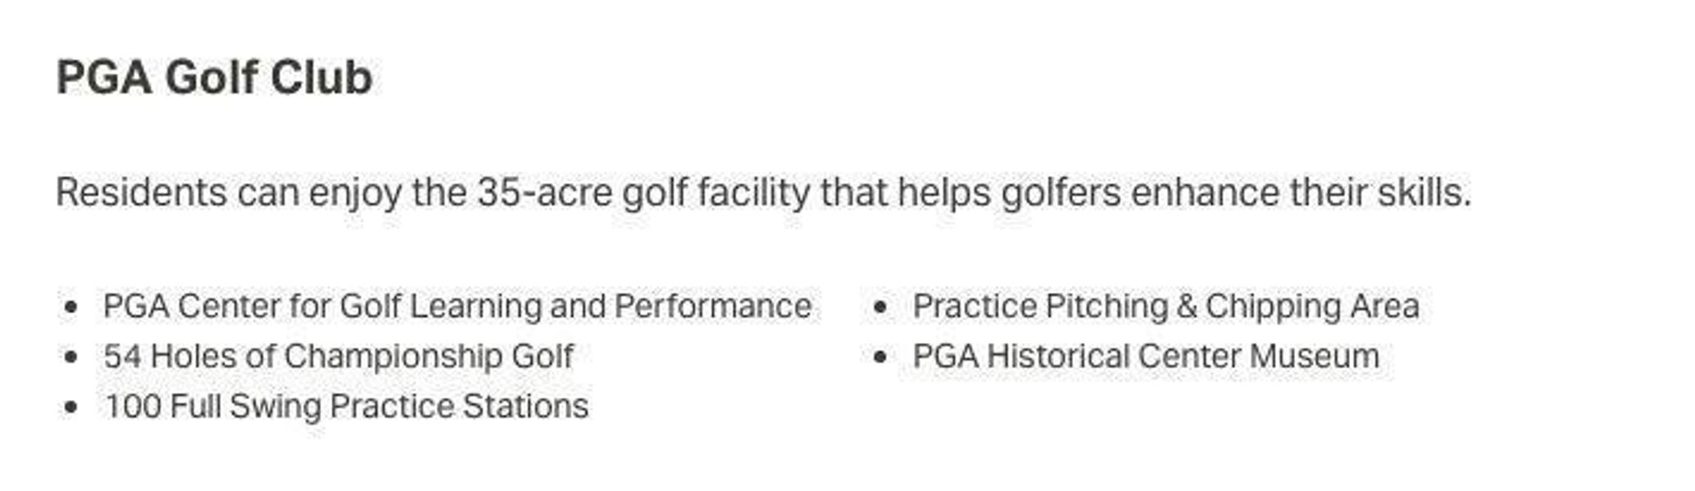This screenshot has width=1695, height=491.
Task: Click the bullet before PGA Historical Center Museum
Action: click(x=881, y=358)
